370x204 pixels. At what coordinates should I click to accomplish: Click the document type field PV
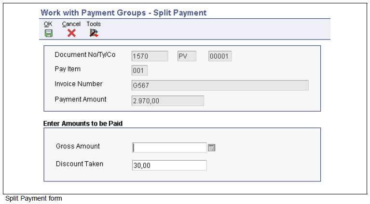187,56
